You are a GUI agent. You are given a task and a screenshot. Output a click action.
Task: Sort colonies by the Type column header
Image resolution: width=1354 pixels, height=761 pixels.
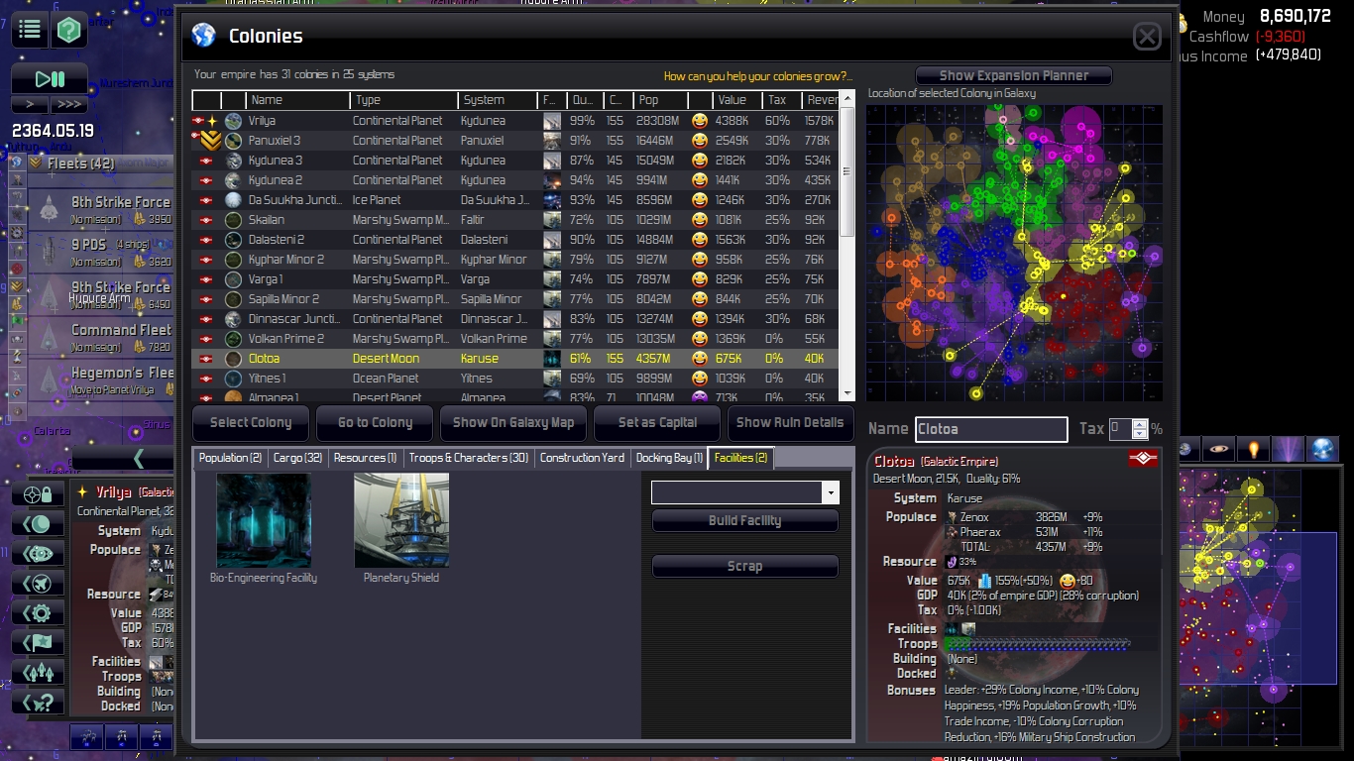(404, 100)
